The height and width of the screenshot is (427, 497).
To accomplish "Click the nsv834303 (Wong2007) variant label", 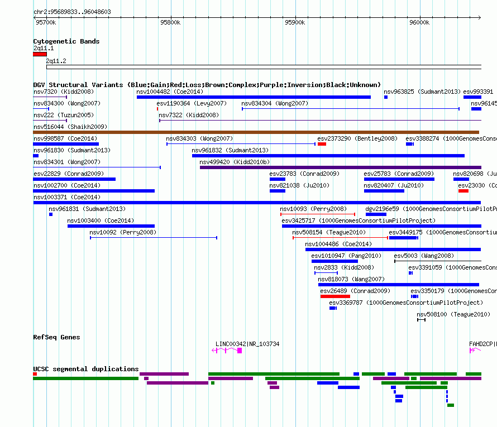I will 199,138.
